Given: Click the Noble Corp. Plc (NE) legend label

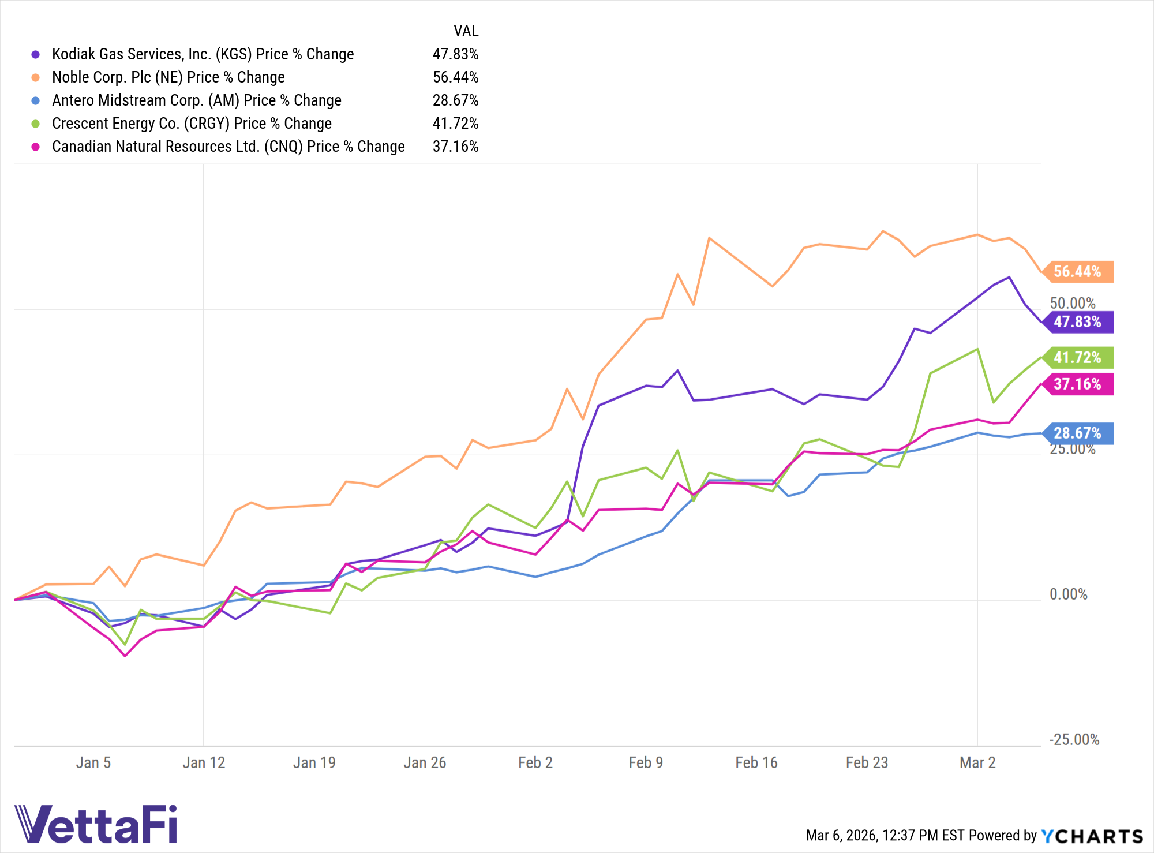Looking at the screenshot, I should [168, 77].
